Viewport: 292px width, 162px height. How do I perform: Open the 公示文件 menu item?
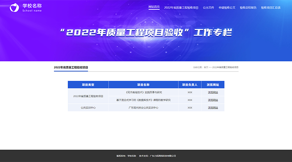pyautogui.click(x=208, y=7)
